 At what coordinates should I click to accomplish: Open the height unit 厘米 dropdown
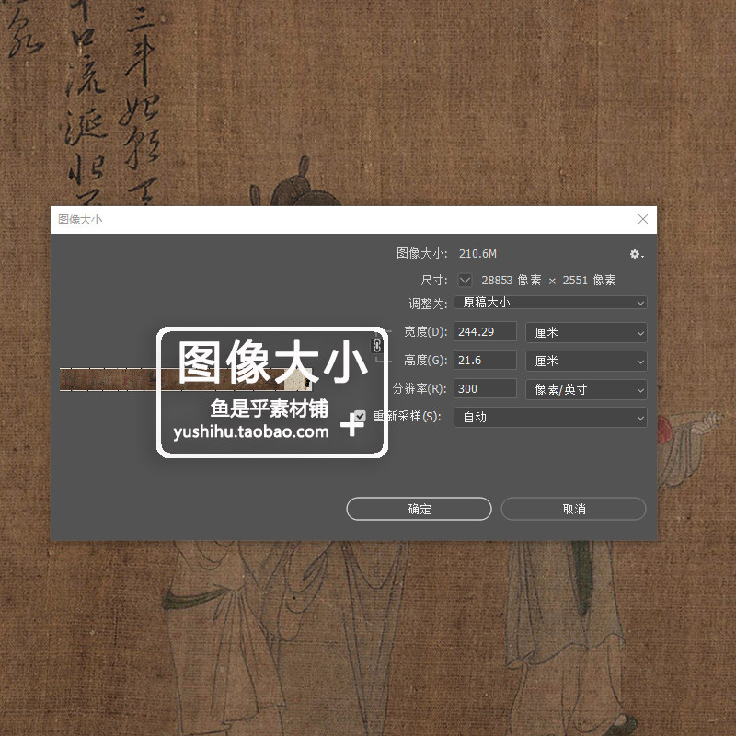point(586,361)
